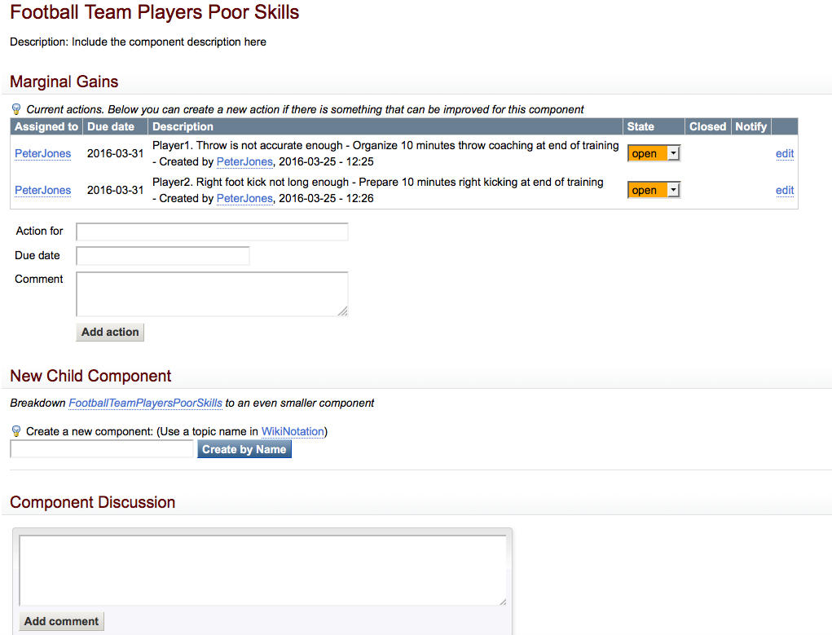Click the lightbulb icon beside Current actions
The height and width of the screenshot is (635, 832).
(x=16, y=109)
